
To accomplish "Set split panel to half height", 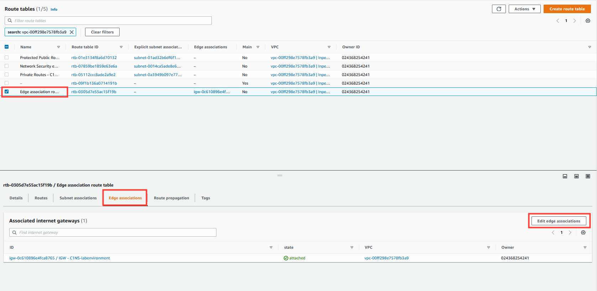I will 576,176.
